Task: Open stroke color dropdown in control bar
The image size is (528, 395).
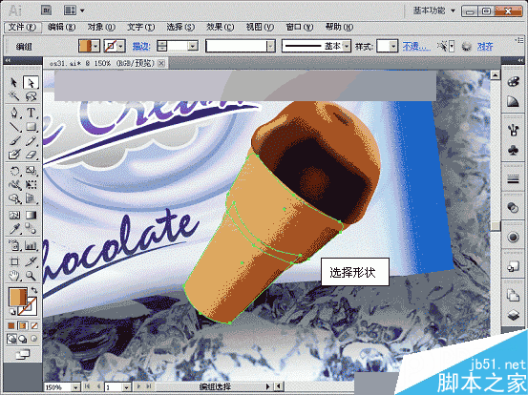Action: coord(121,46)
